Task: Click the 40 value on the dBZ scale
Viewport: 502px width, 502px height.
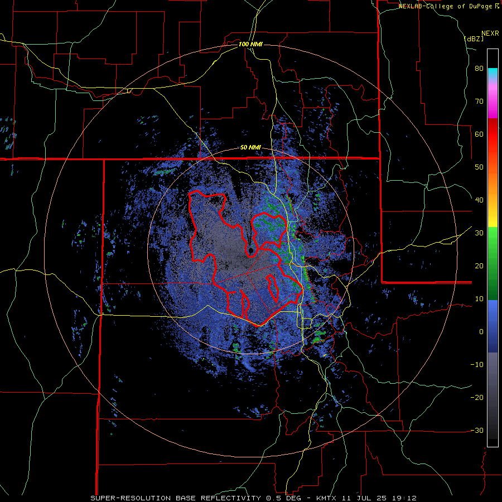Action: (479, 200)
